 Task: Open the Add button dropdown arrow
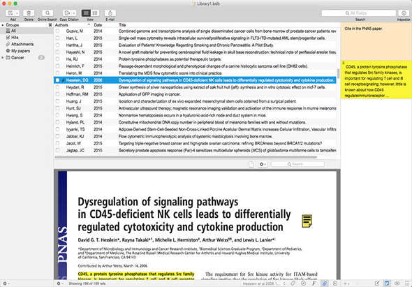tap(17, 13)
